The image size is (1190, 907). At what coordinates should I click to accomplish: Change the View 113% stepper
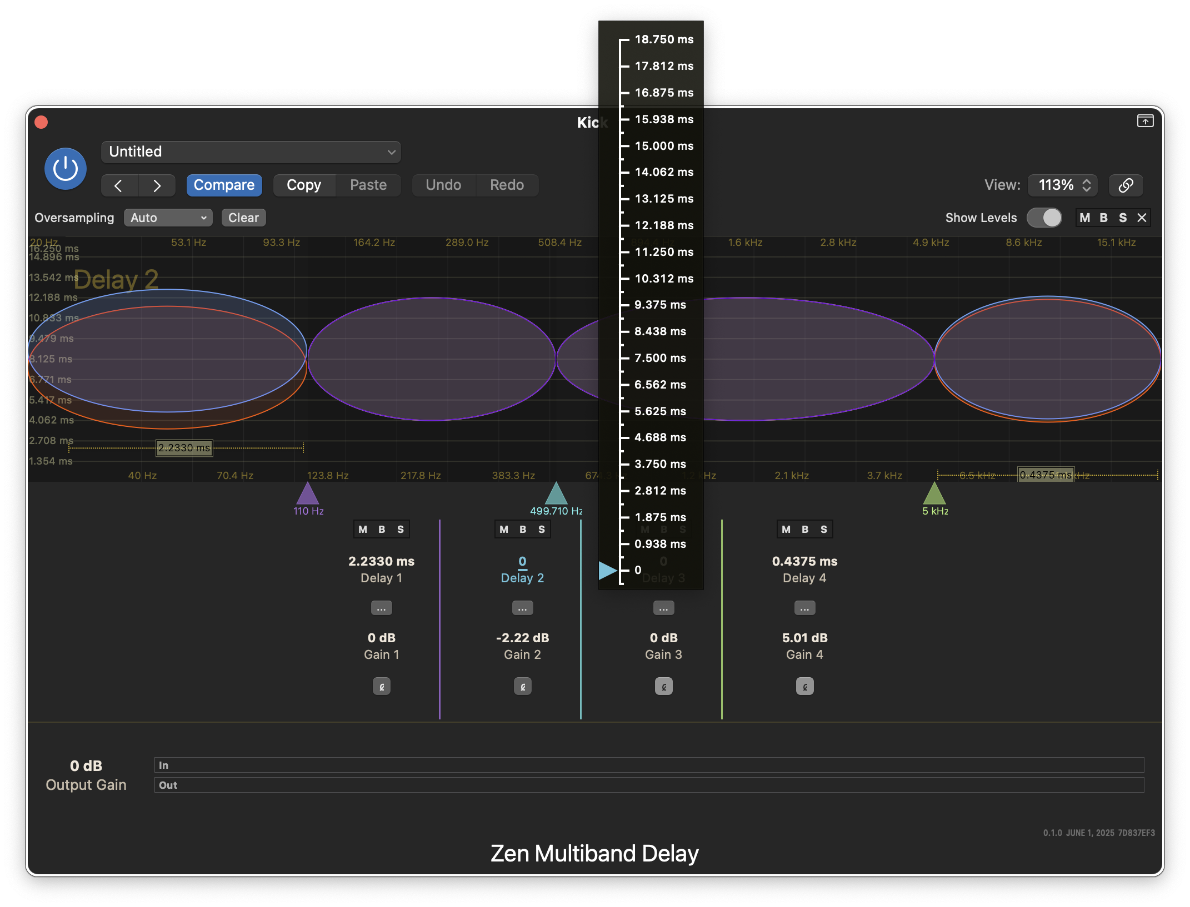(x=1086, y=185)
